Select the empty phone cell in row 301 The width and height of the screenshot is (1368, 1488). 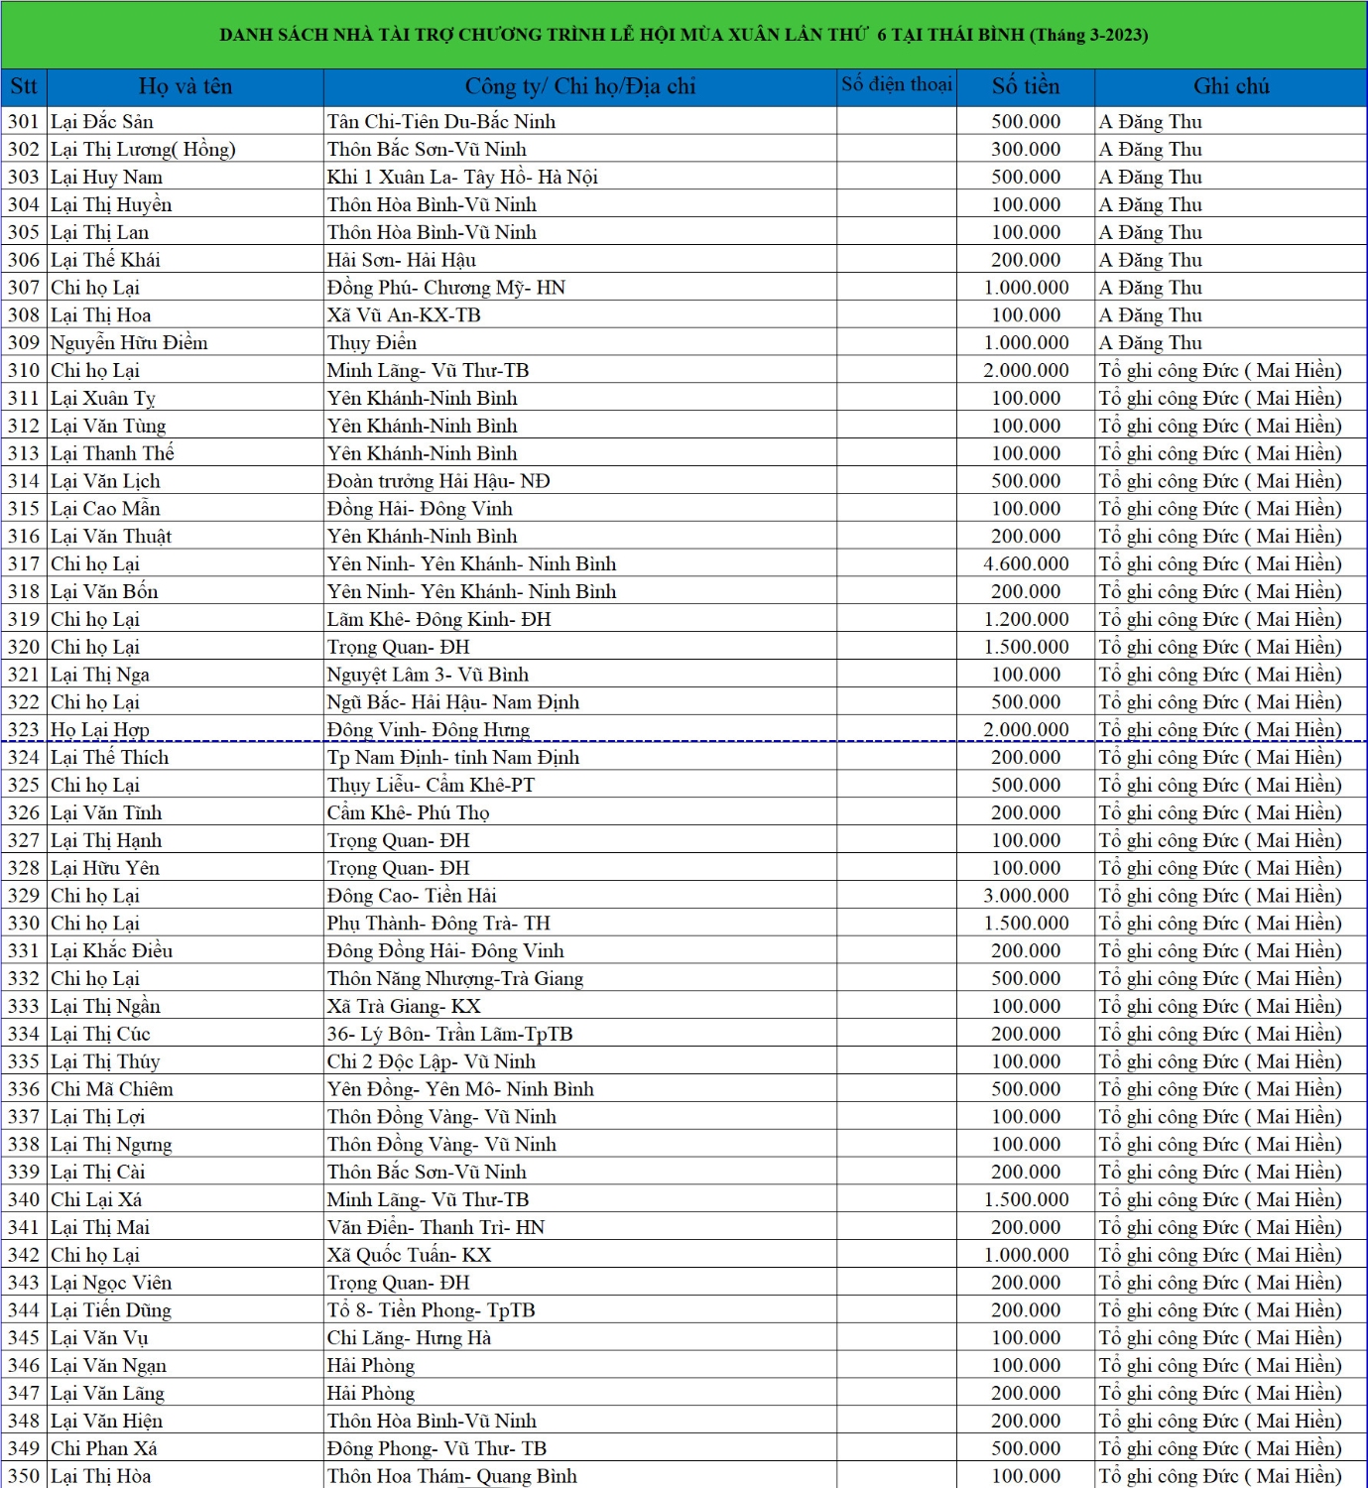coord(897,122)
